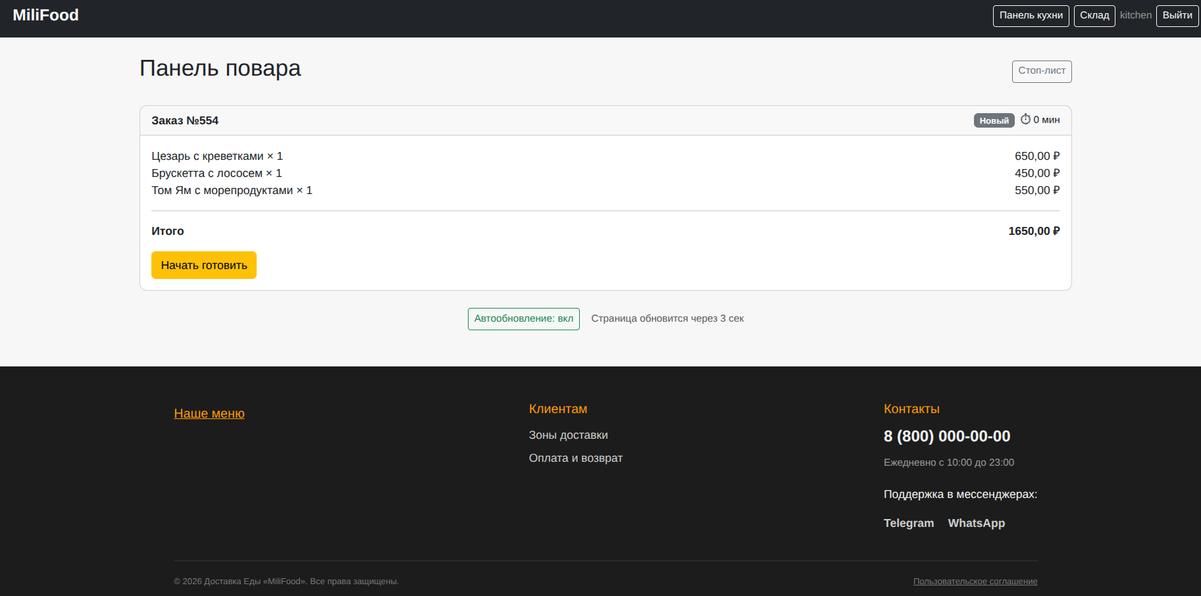The width and height of the screenshot is (1201, 596).
Task: Open Telegram support link
Action: [x=909, y=523]
